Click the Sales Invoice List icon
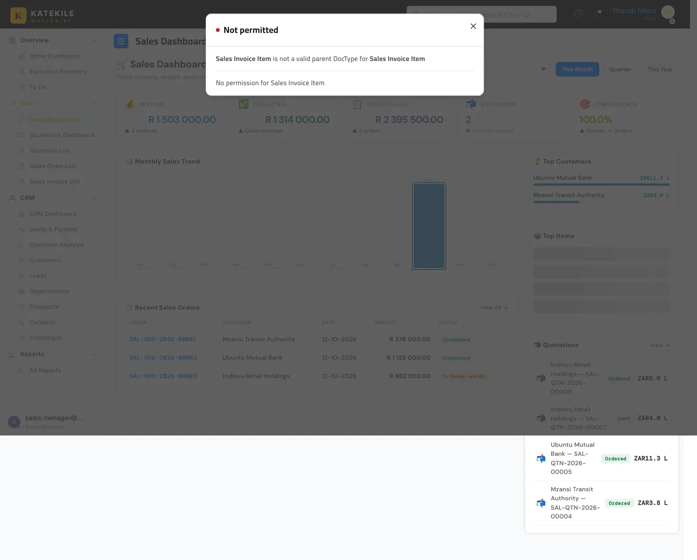697x560 pixels. (x=21, y=182)
